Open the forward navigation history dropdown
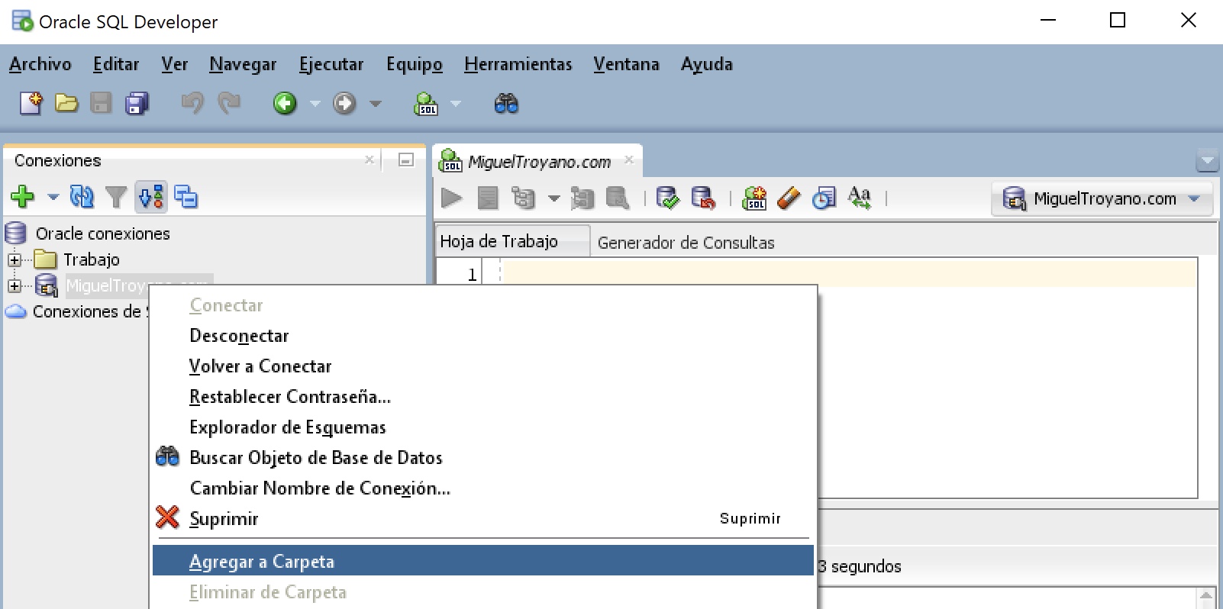Viewport: 1223px width, 609px height. click(x=375, y=104)
